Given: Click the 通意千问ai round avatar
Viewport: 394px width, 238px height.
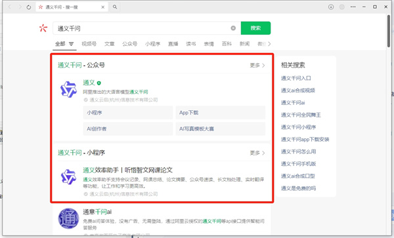Looking at the screenshot, I should click(x=68, y=218).
